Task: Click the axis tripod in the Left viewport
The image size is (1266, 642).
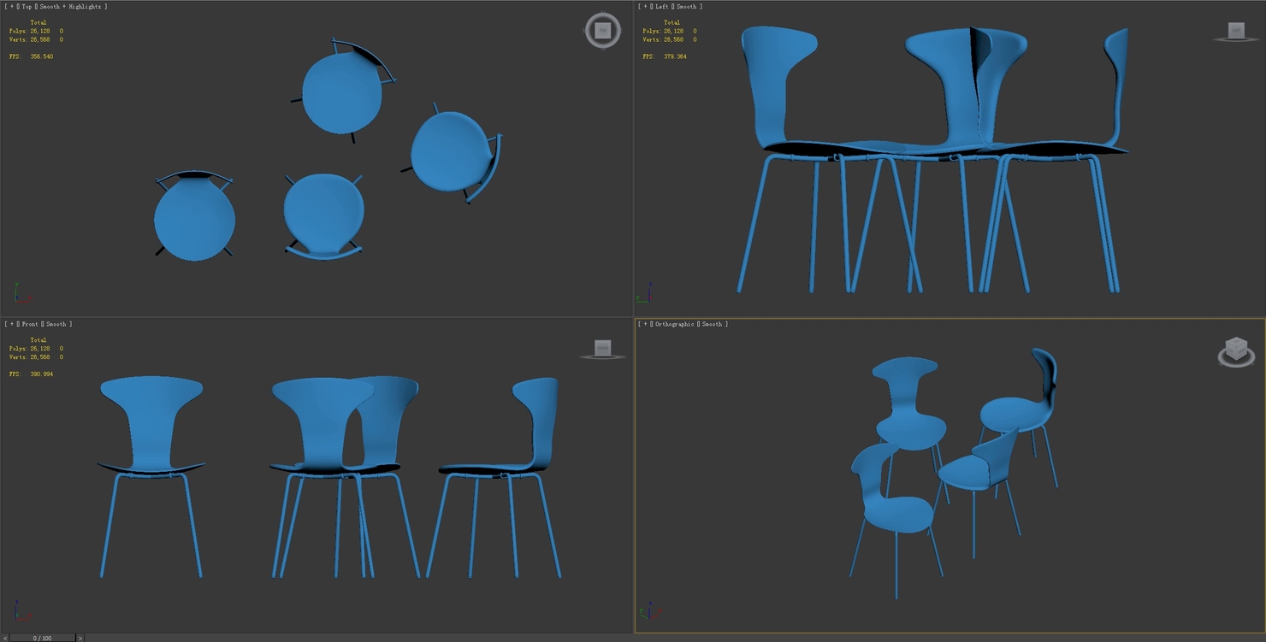Action: coord(648,293)
